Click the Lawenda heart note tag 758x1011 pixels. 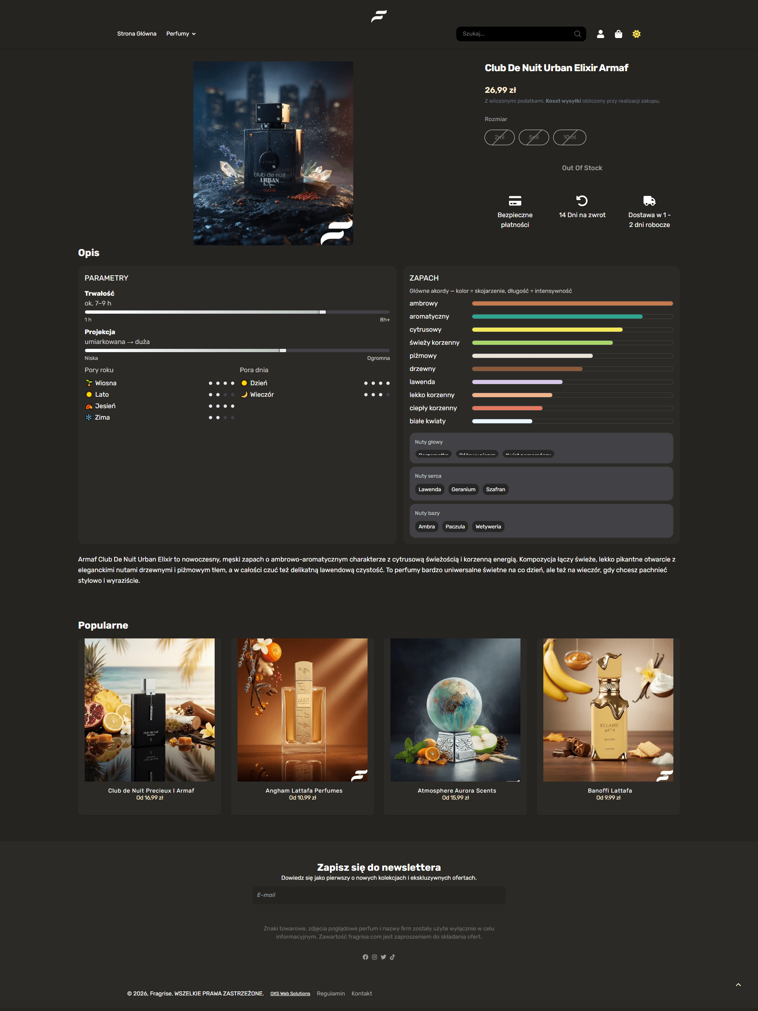[x=429, y=490]
